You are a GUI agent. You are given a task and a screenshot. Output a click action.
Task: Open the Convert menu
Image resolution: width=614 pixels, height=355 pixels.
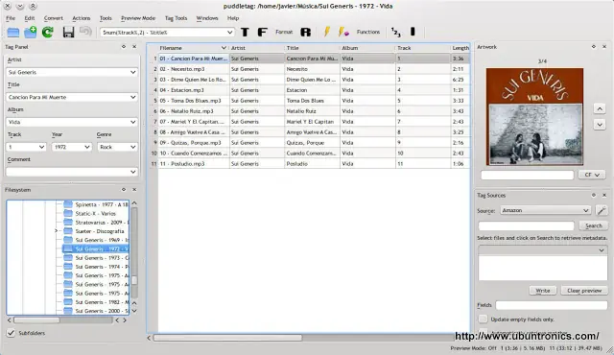54,18
